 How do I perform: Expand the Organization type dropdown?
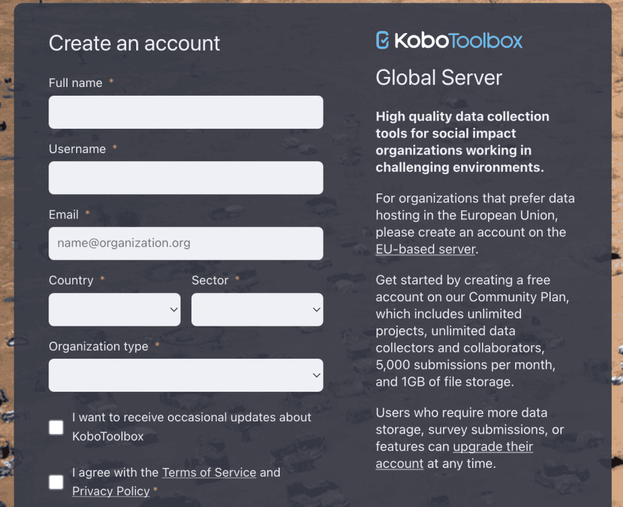pos(186,375)
